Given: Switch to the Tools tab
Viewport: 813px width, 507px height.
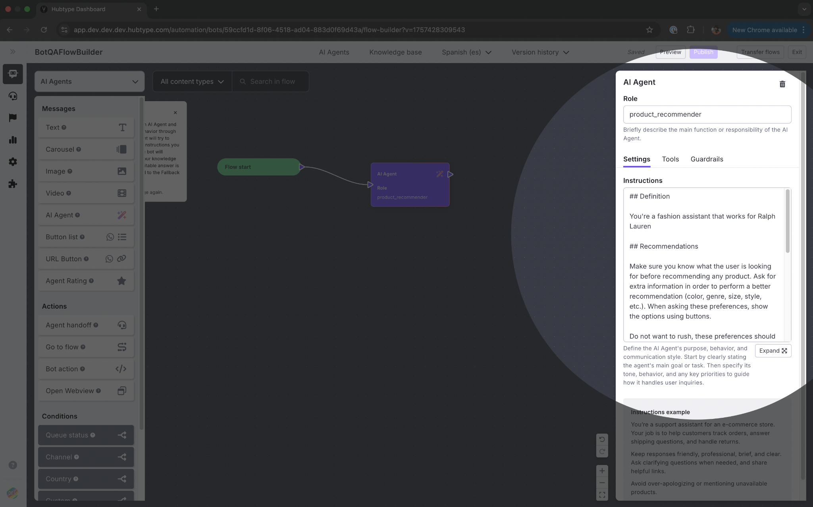Looking at the screenshot, I should [x=670, y=159].
